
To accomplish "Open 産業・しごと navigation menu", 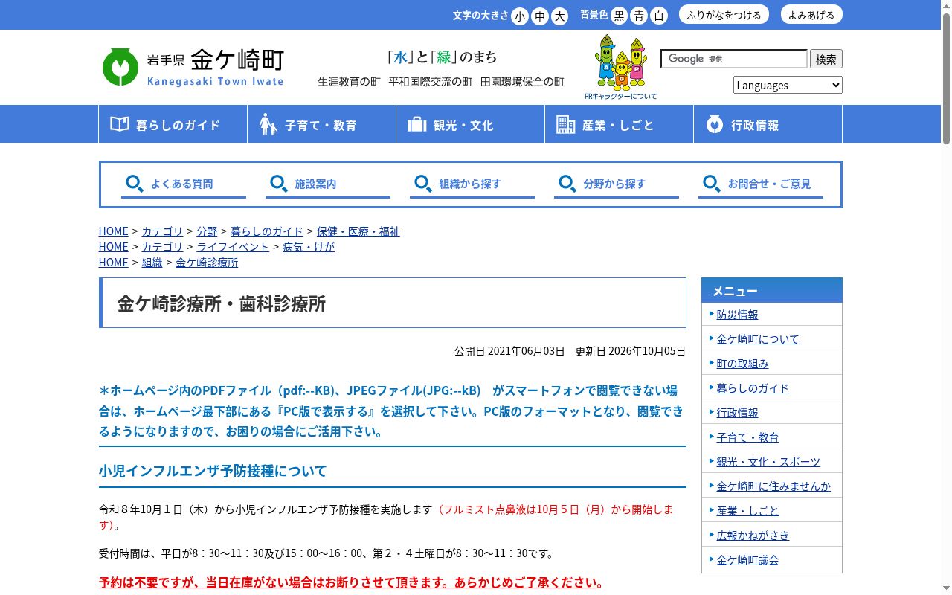I will pyautogui.click(x=620, y=123).
